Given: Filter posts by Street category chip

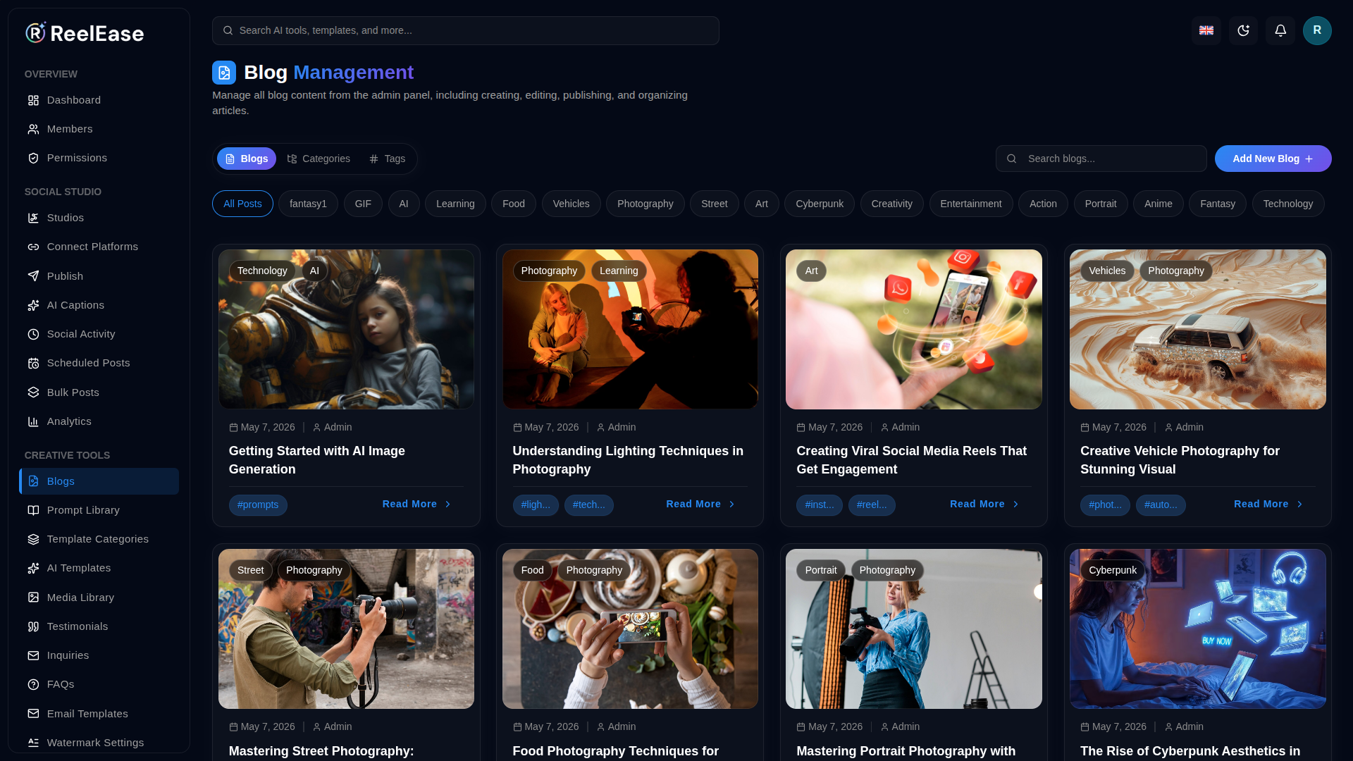Looking at the screenshot, I should (x=714, y=204).
